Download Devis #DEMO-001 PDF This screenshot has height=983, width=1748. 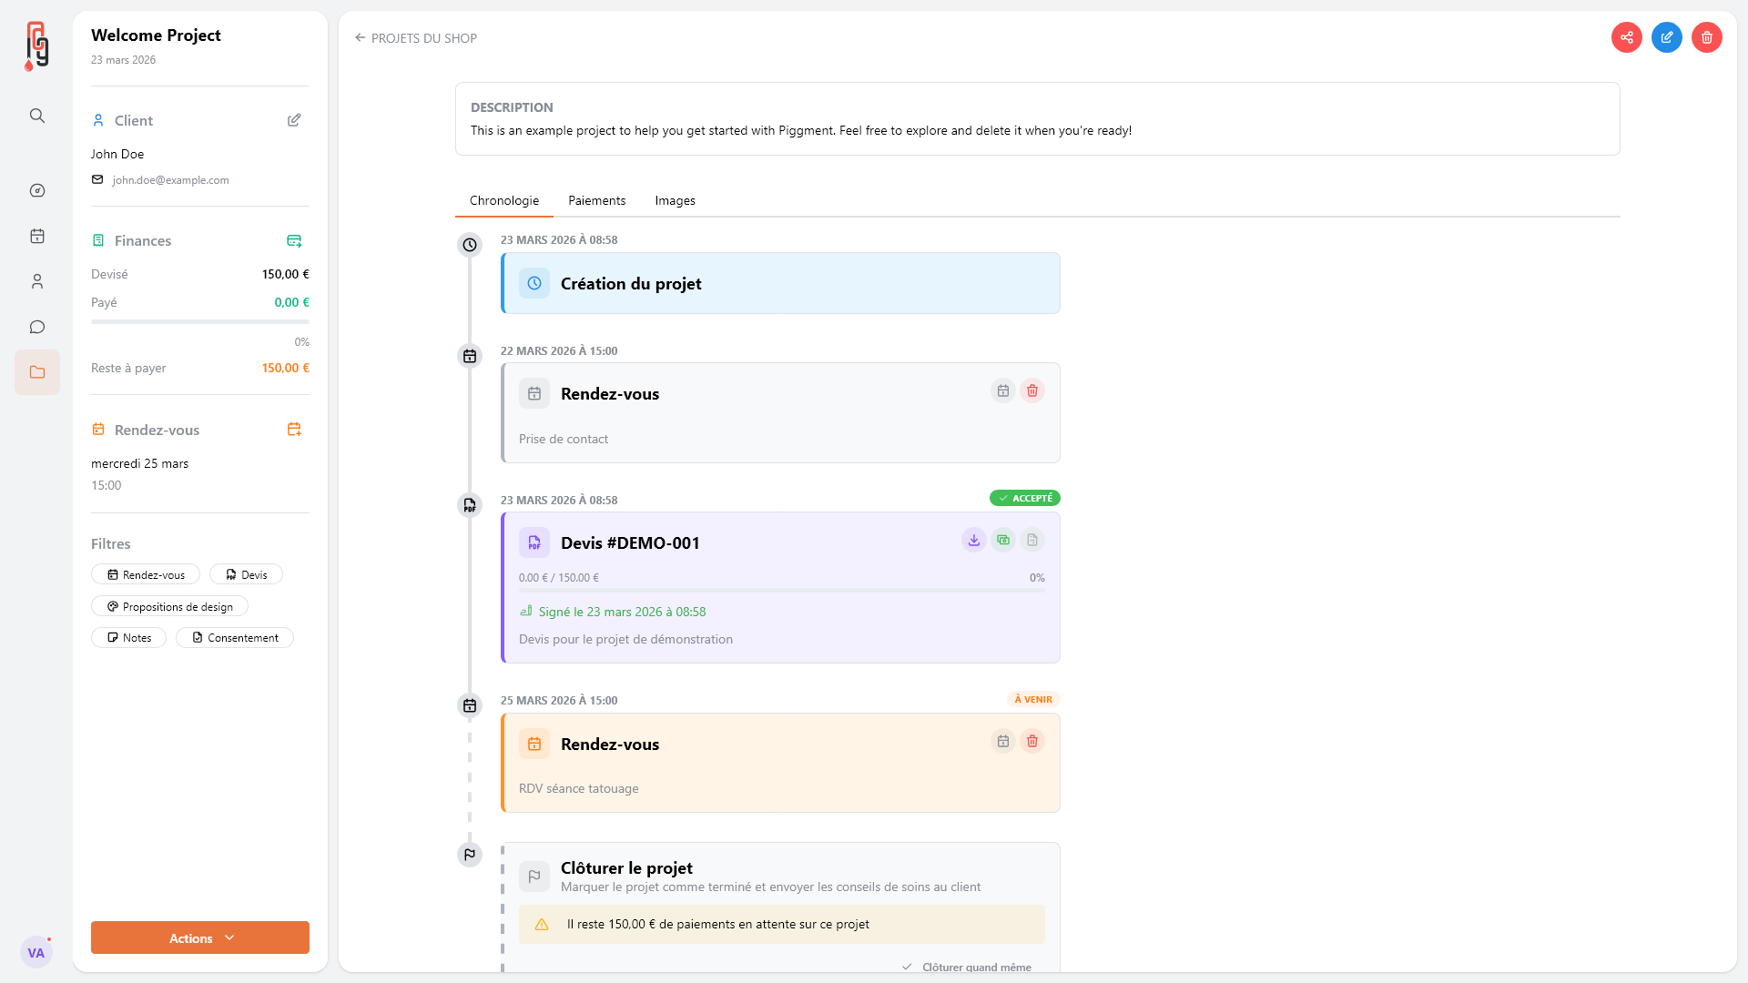pyautogui.click(x=973, y=540)
